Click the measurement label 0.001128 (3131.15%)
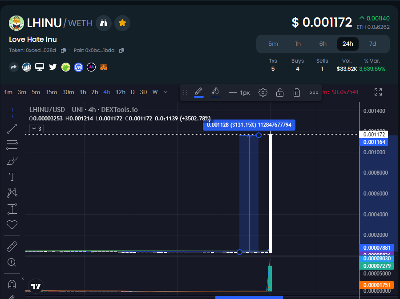Screen dimensions: 400x299 pyautogui.click(x=249, y=125)
